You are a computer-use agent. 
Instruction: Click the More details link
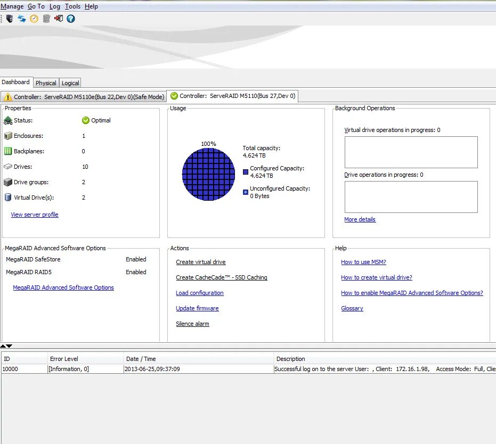tap(360, 219)
